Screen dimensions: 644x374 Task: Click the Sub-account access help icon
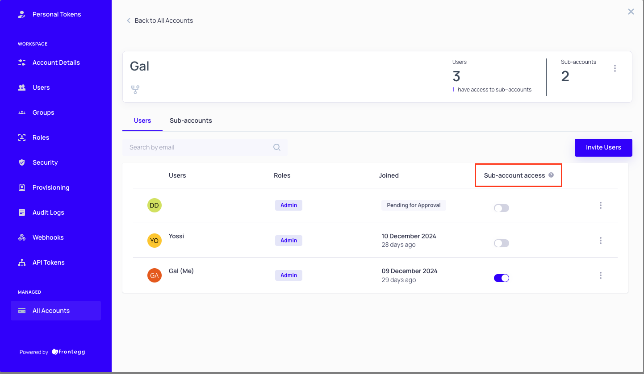[x=551, y=175]
